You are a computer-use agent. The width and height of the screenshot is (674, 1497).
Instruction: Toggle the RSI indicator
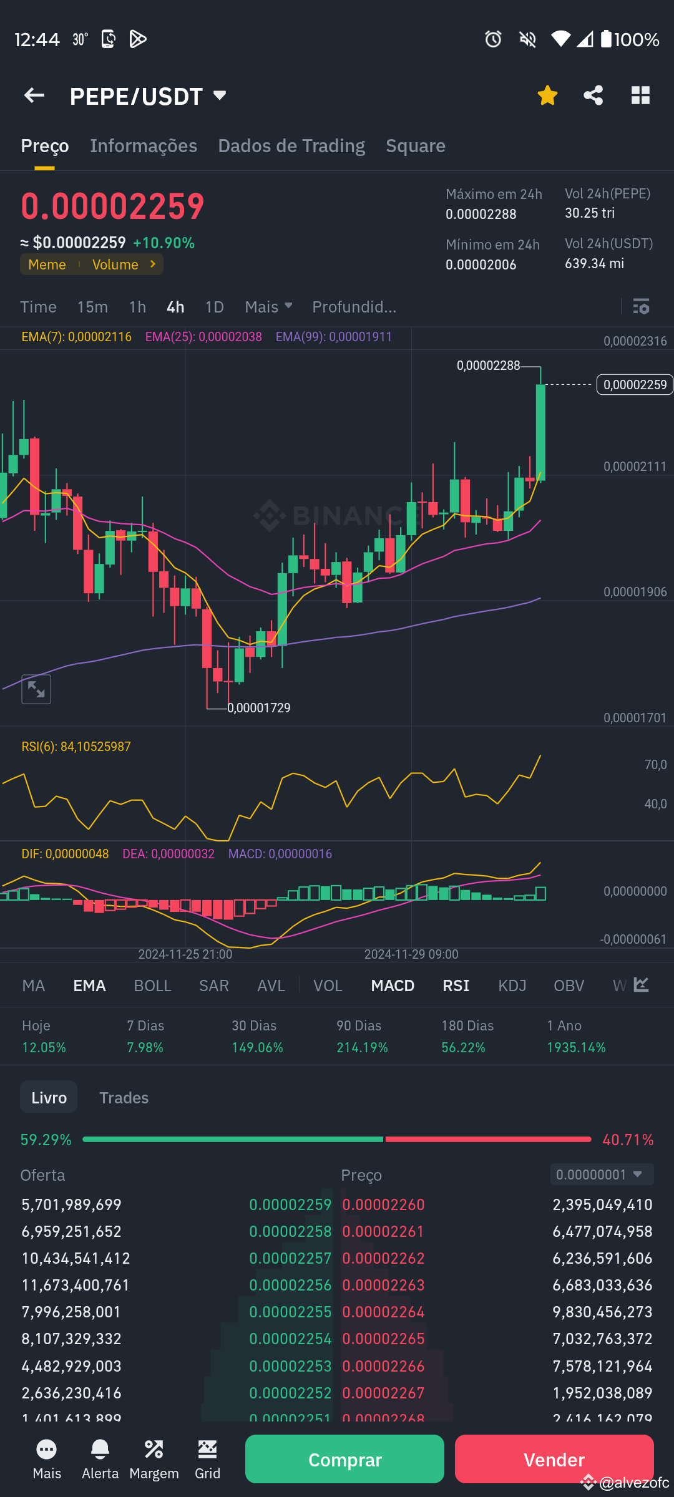tap(456, 986)
